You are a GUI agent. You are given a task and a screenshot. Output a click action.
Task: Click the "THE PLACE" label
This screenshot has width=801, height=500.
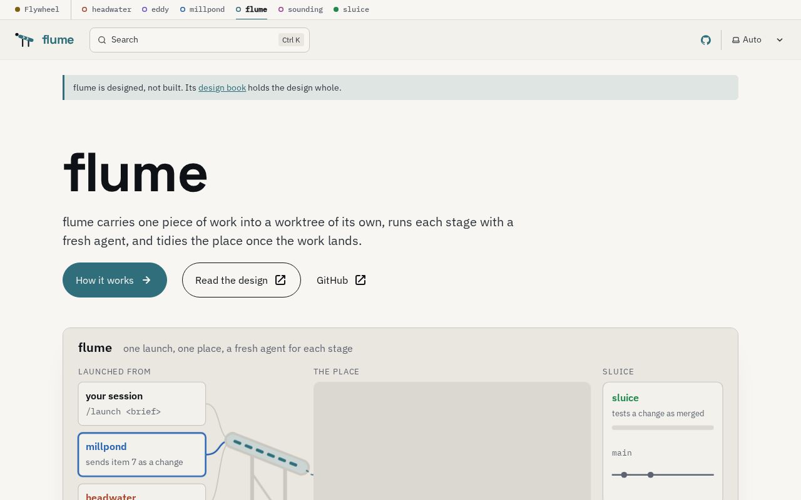pos(337,371)
